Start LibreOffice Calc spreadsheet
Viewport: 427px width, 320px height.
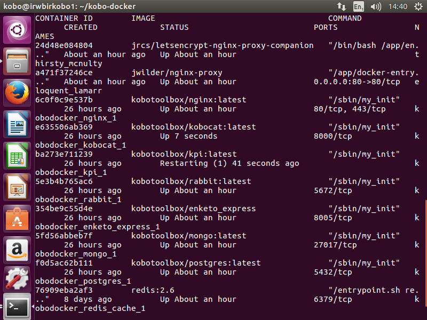(17, 156)
